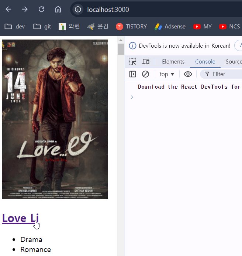Viewport: 242px width, 256px height.
Task: Open the Love Li movie title link
Action: tap(20, 218)
